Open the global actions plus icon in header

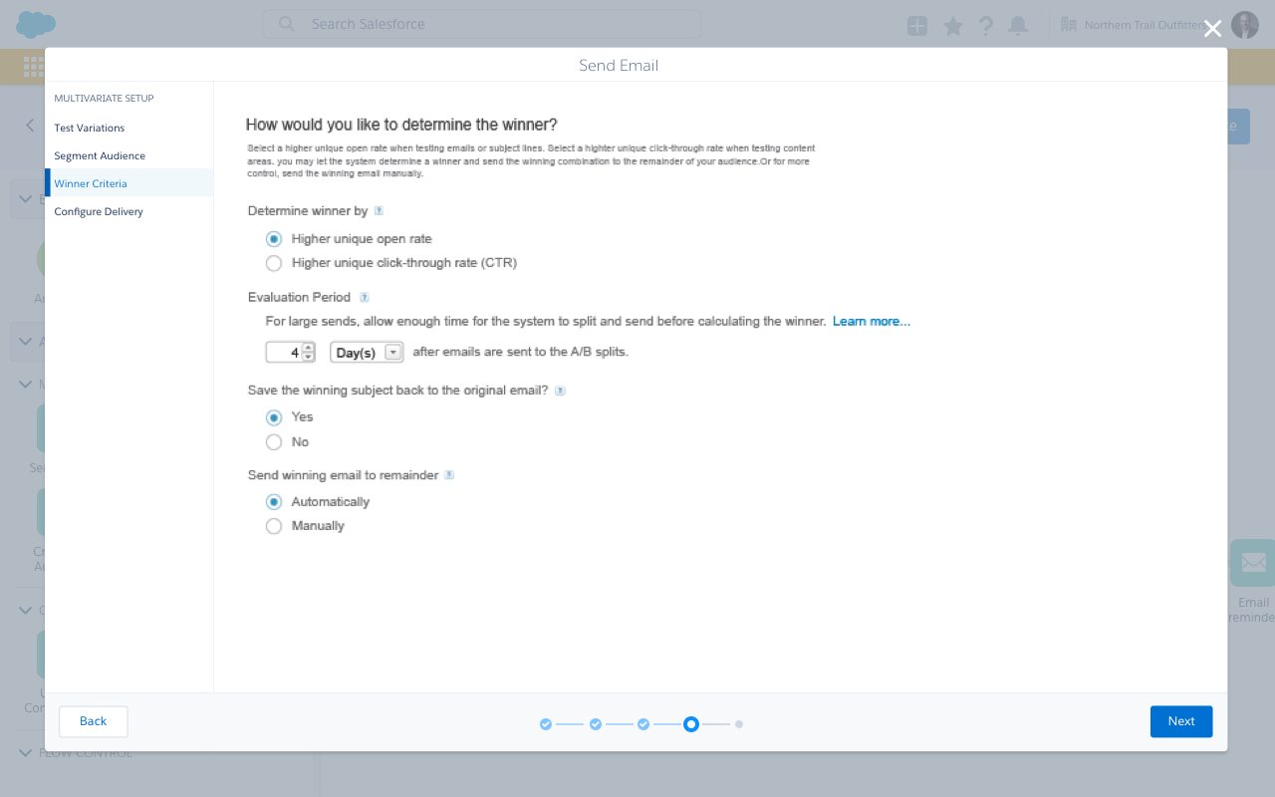(x=917, y=26)
